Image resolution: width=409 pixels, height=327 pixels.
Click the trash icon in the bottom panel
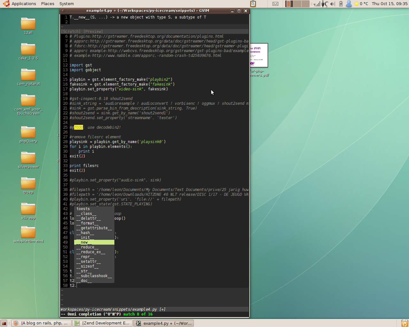point(405,323)
